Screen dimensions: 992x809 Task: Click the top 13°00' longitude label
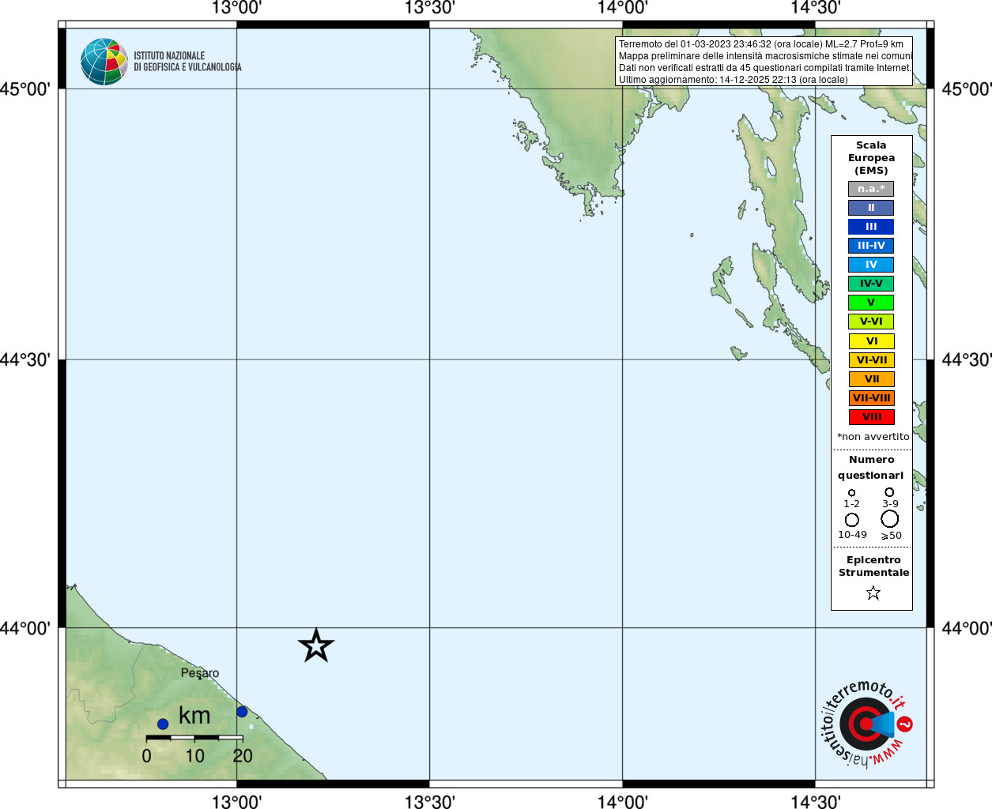tap(236, 8)
